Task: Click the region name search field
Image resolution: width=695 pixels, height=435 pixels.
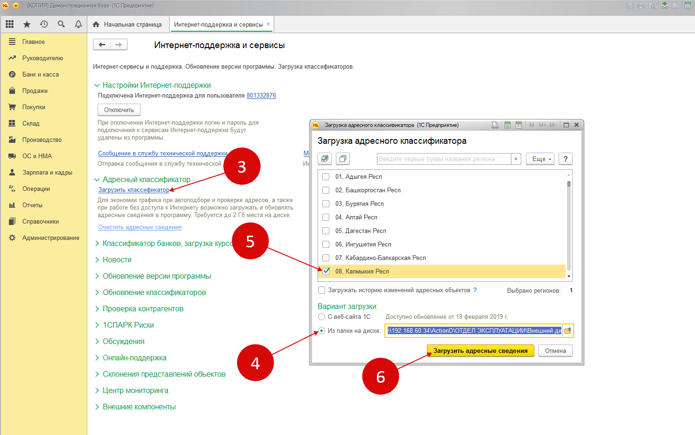Action: coord(444,159)
